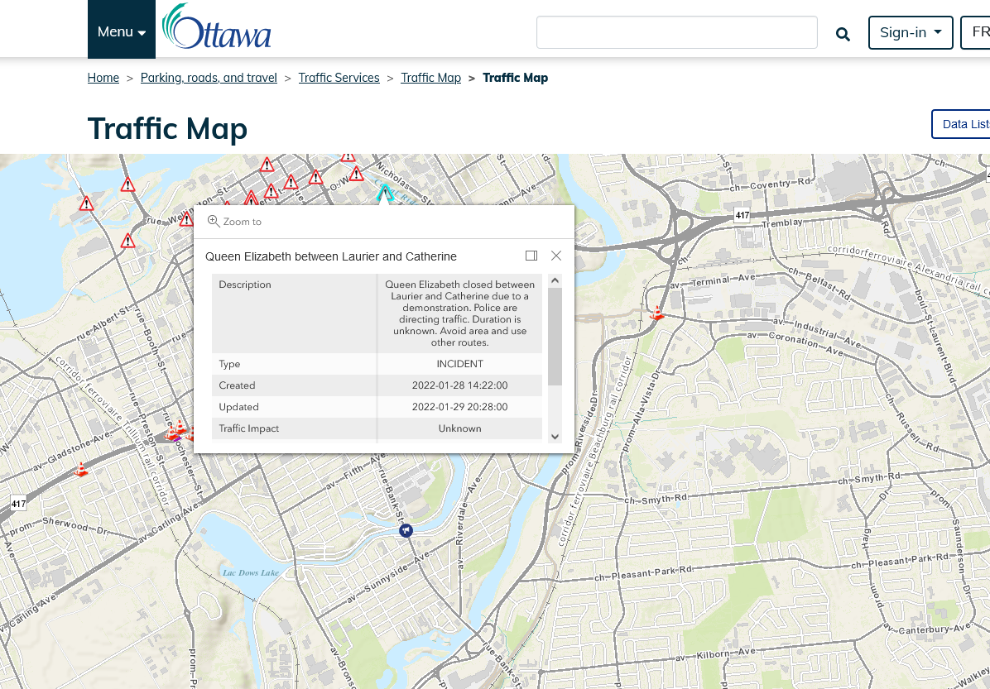Click the traffic cone marker near Gladstone Ave
This screenshot has height=689, width=990.
(81, 469)
